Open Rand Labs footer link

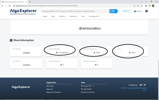tap(50, 86)
